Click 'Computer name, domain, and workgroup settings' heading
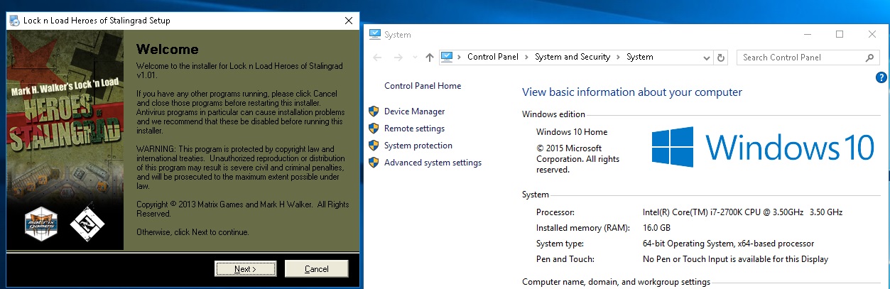The image size is (890, 289). (x=616, y=283)
